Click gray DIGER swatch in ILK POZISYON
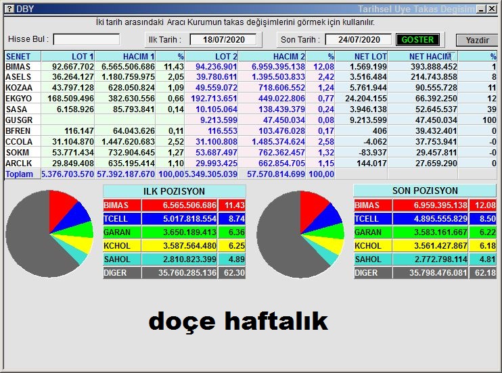The height and width of the screenshot is (373, 502). [122, 273]
